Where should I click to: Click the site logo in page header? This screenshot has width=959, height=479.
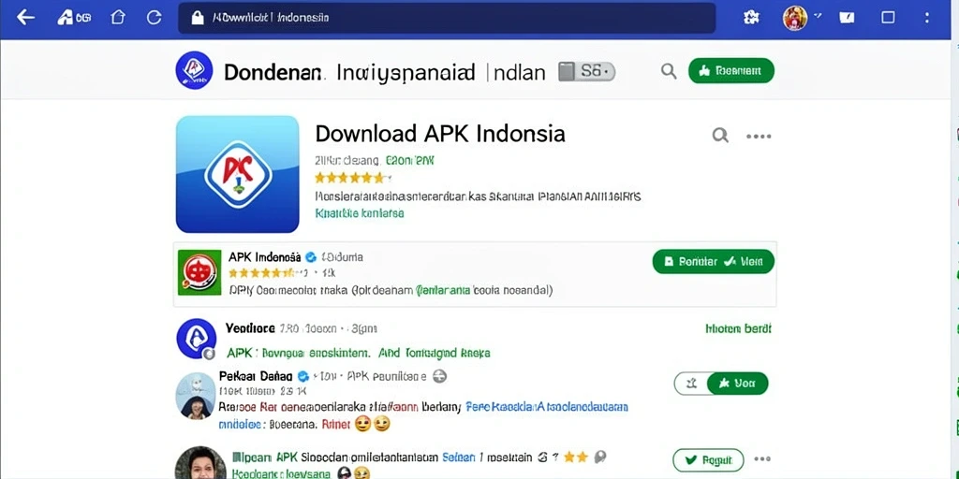[x=194, y=71]
